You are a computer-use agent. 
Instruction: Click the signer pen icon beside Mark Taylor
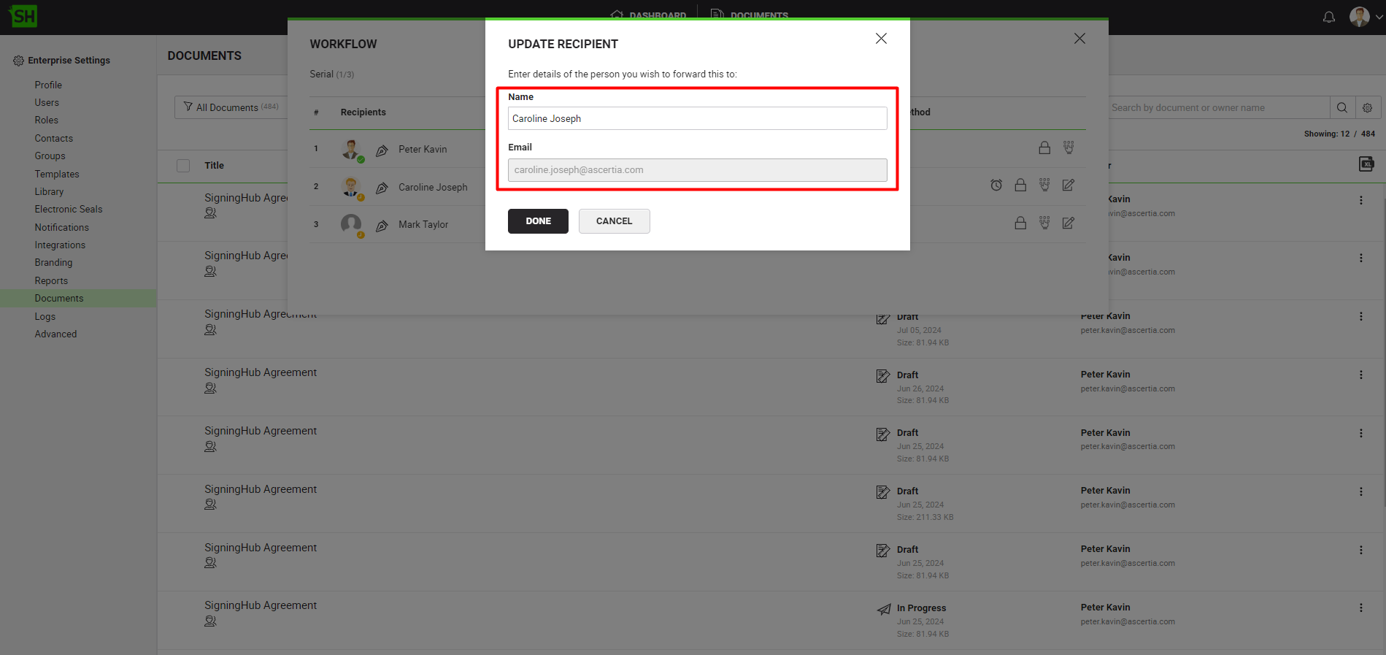382,226
